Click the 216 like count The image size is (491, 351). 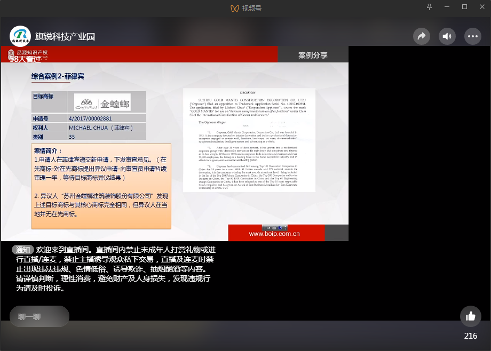470,336
